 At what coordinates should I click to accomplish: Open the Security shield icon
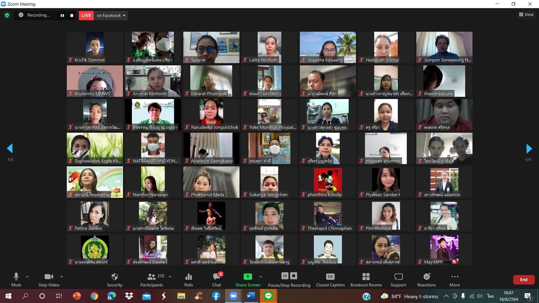[115, 277]
